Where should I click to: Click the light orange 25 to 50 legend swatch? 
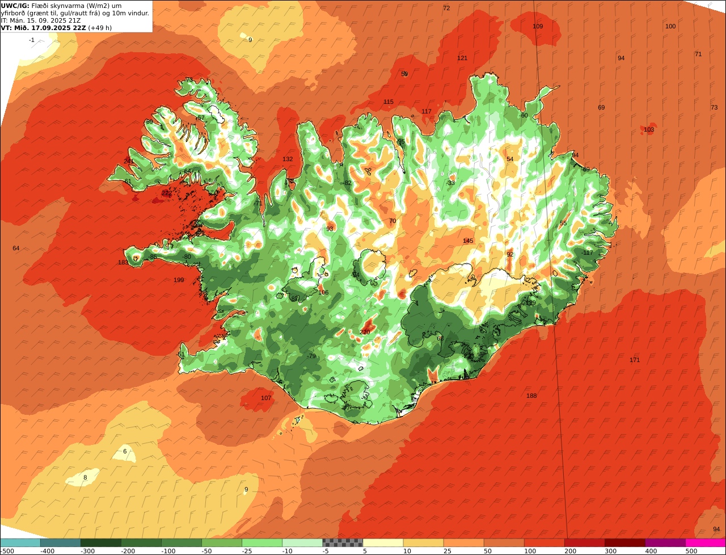click(x=463, y=543)
